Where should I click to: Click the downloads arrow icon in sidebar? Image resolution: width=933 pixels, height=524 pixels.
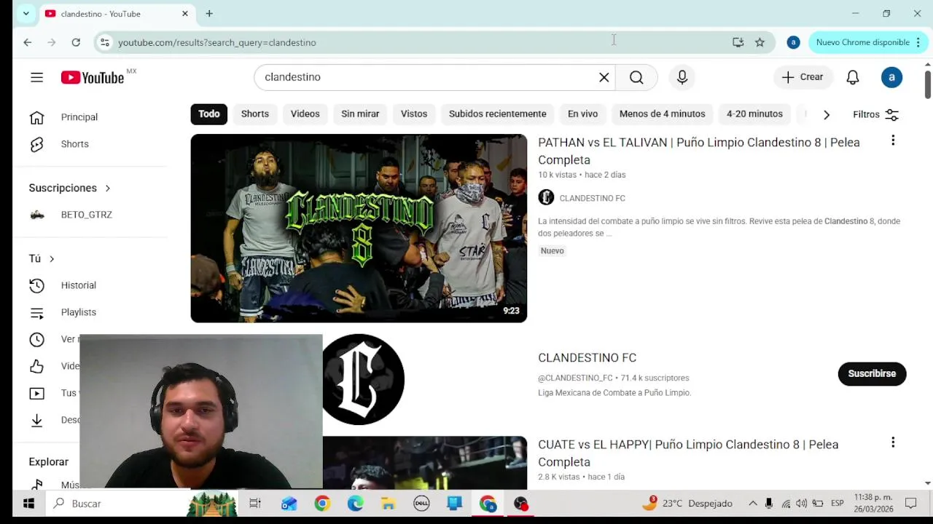click(36, 420)
